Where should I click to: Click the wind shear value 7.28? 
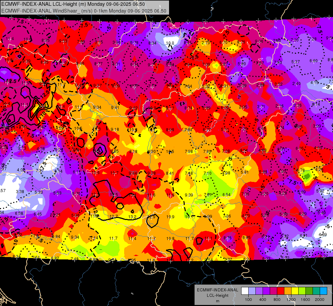pos(312,39)
